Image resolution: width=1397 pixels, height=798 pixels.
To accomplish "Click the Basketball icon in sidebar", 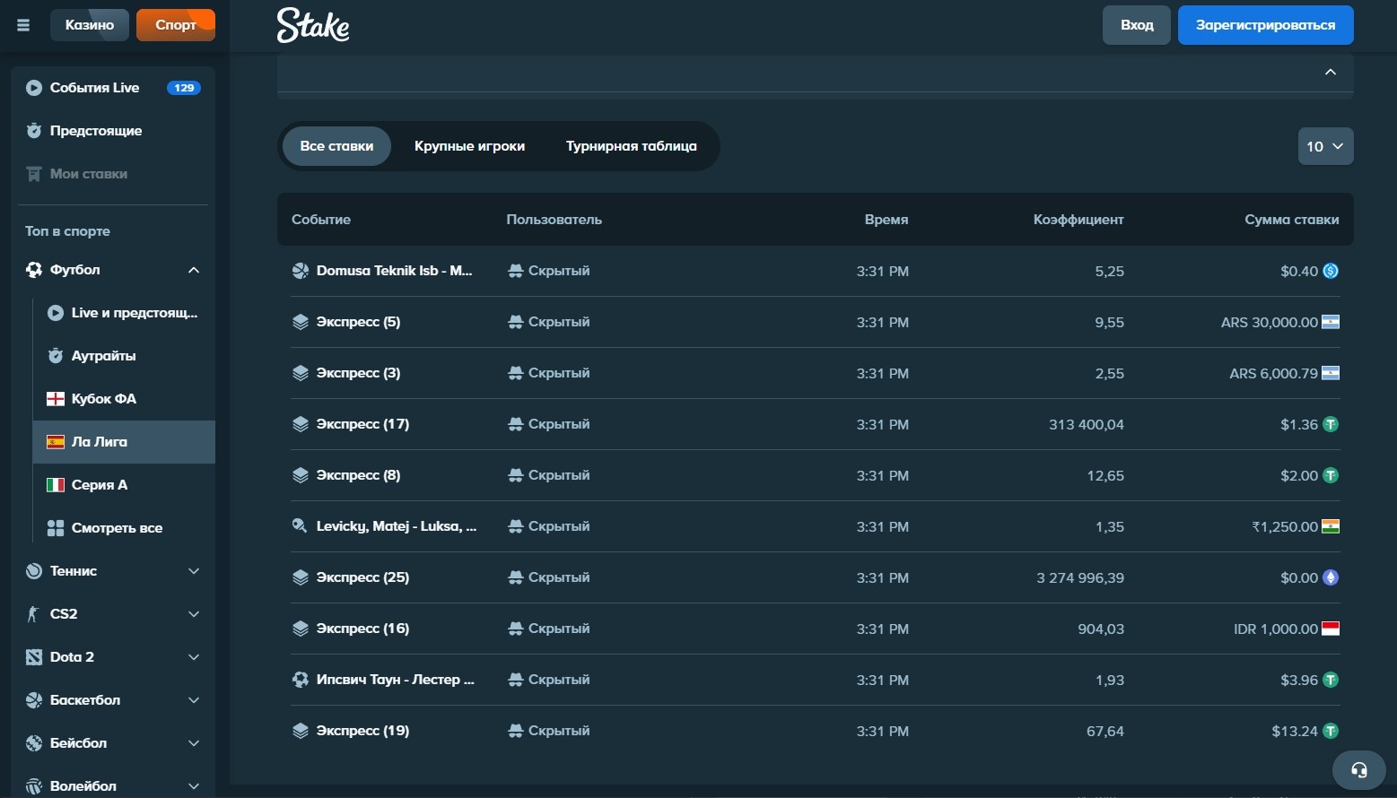I will pyautogui.click(x=34, y=700).
